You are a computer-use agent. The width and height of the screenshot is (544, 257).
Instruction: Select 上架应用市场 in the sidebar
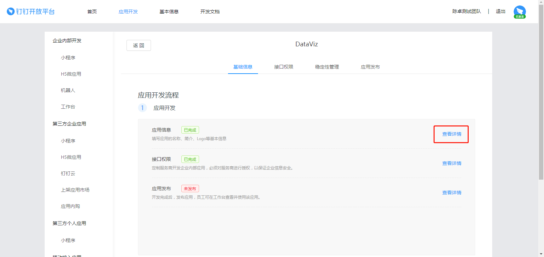75,190
